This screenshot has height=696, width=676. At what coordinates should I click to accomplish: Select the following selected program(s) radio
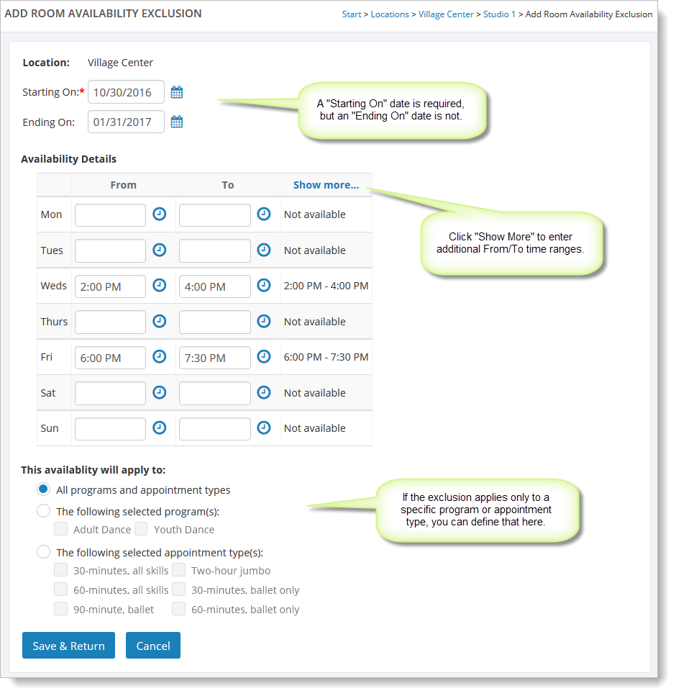click(43, 511)
